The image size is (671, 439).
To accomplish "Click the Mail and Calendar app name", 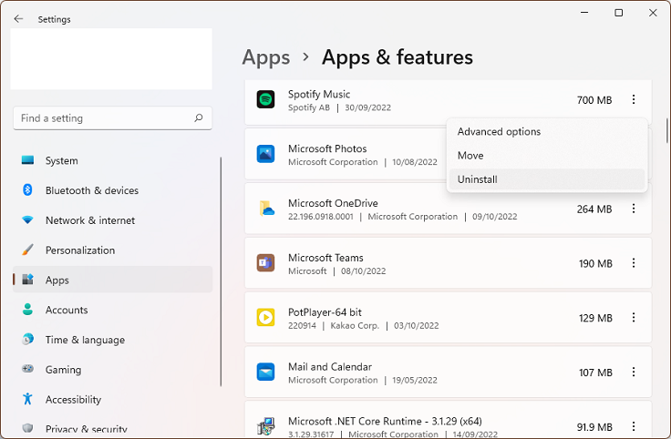I will coord(330,366).
